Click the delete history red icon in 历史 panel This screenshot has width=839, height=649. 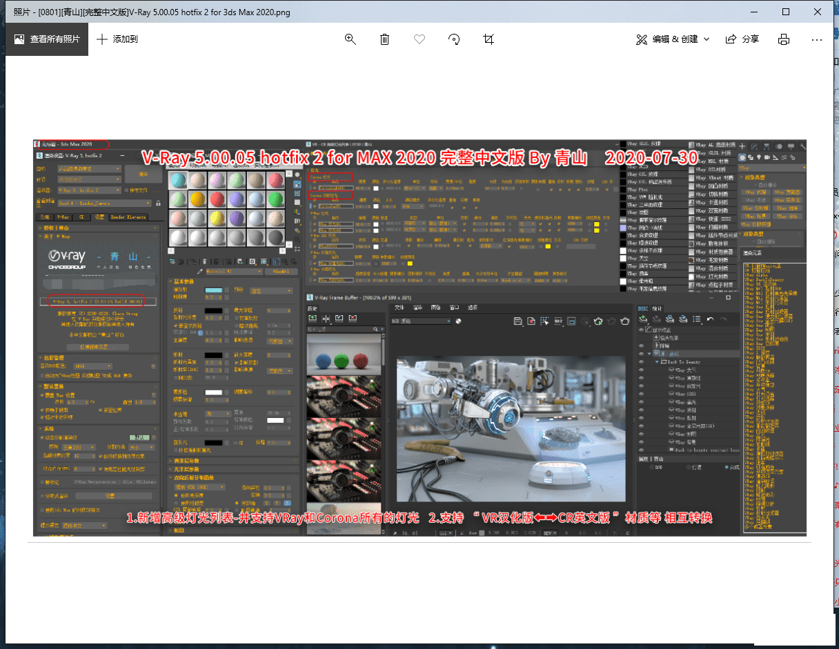pyautogui.click(x=353, y=319)
